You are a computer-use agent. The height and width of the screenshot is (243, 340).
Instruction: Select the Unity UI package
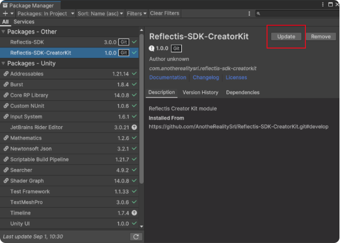69,224
